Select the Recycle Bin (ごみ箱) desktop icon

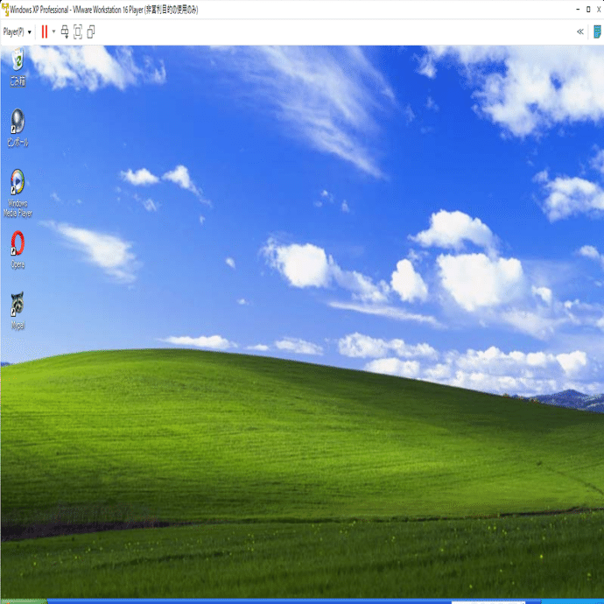[18, 67]
